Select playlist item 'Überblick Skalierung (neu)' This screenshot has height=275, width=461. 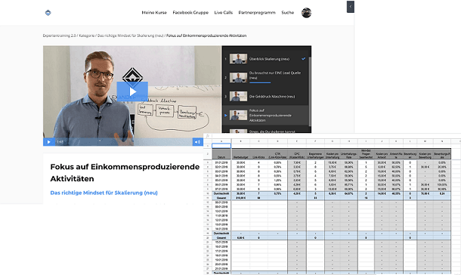(266, 59)
